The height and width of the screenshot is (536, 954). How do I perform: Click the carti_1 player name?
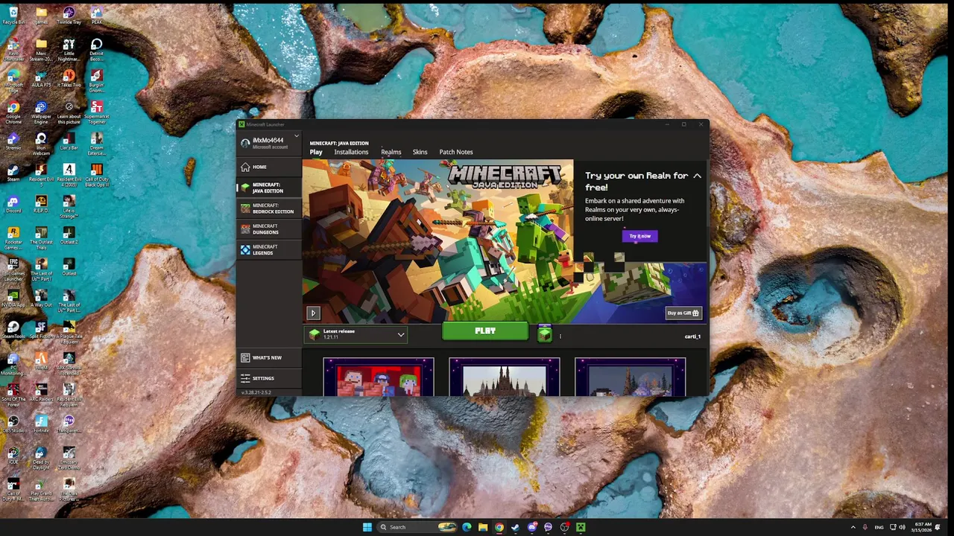[692, 336]
